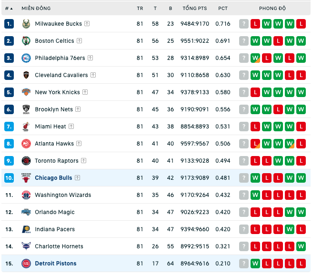Viewport: 312px width, 274px height.
Task: Click the Charlotte Hornets latest green W badge
Action: click(301, 246)
